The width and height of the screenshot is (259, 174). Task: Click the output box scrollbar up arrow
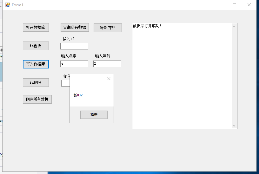(235, 26)
